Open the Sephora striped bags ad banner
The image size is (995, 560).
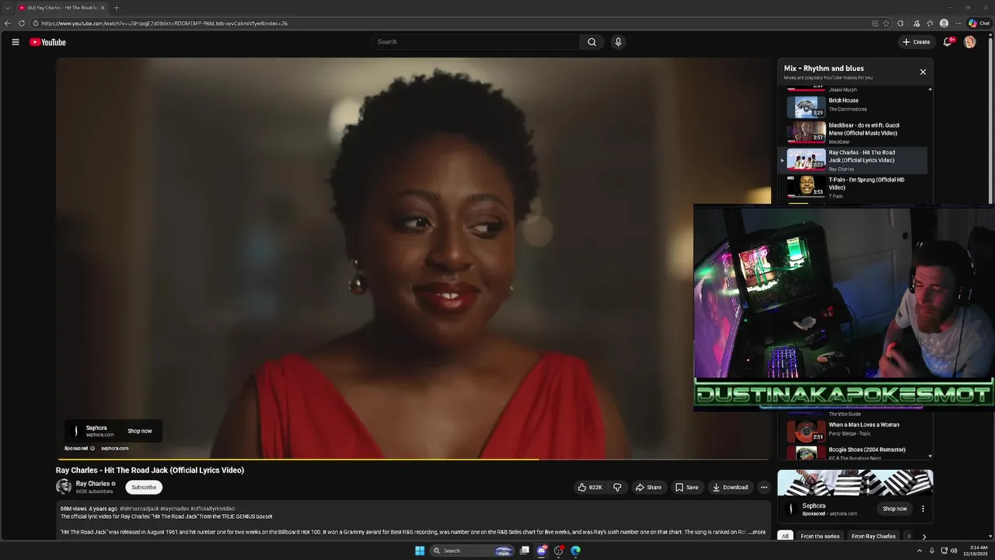[x=855, y=482]
